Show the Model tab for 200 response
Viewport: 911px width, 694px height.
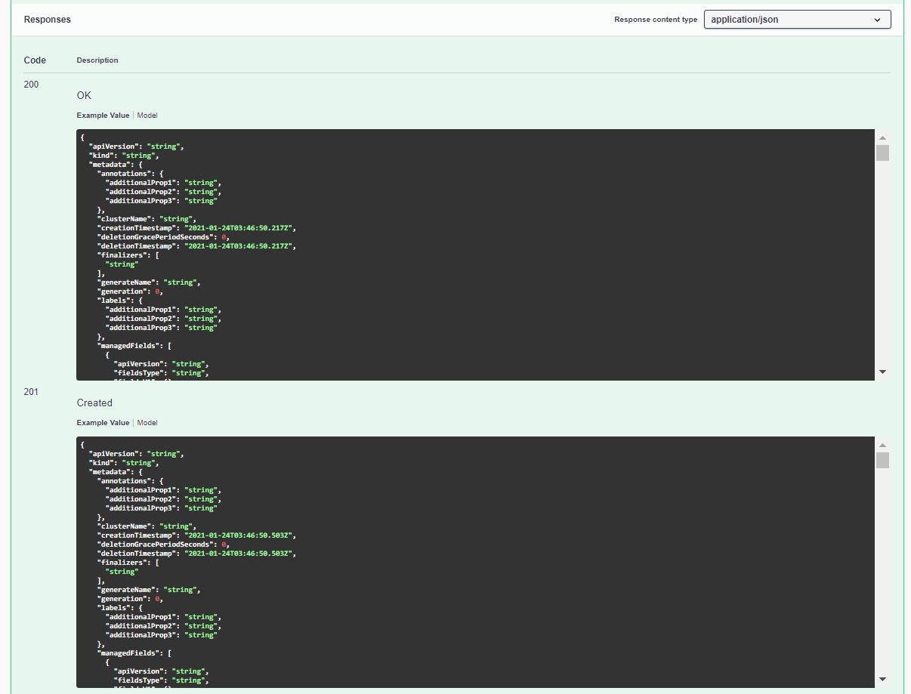click(x=147, y=116)
